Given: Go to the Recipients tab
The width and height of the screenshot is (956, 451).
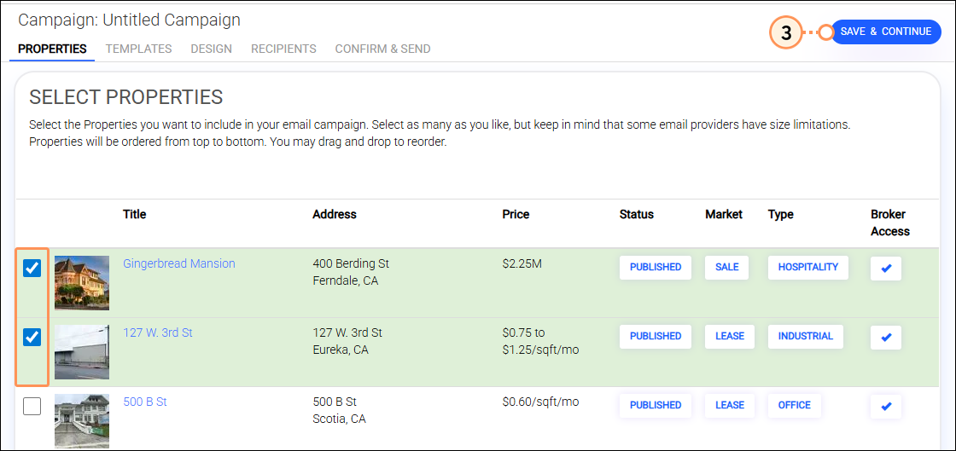Looking at the screenshot, I should pyautogui.click(x=283, y=49).
